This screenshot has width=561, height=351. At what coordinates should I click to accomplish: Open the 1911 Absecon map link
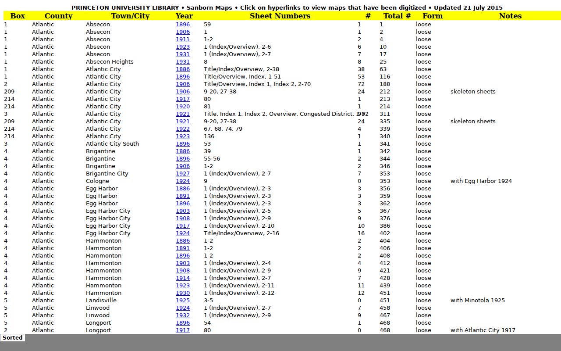pos(183,39)
